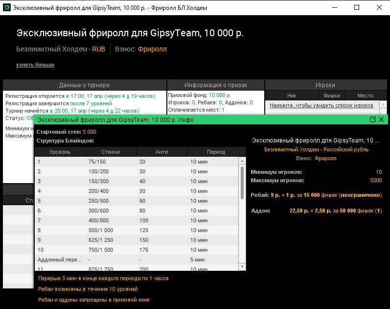Screen dimensions: 390x309
Task: Select the 'Данные о турнире' header tab
Action: click(84, 85)
